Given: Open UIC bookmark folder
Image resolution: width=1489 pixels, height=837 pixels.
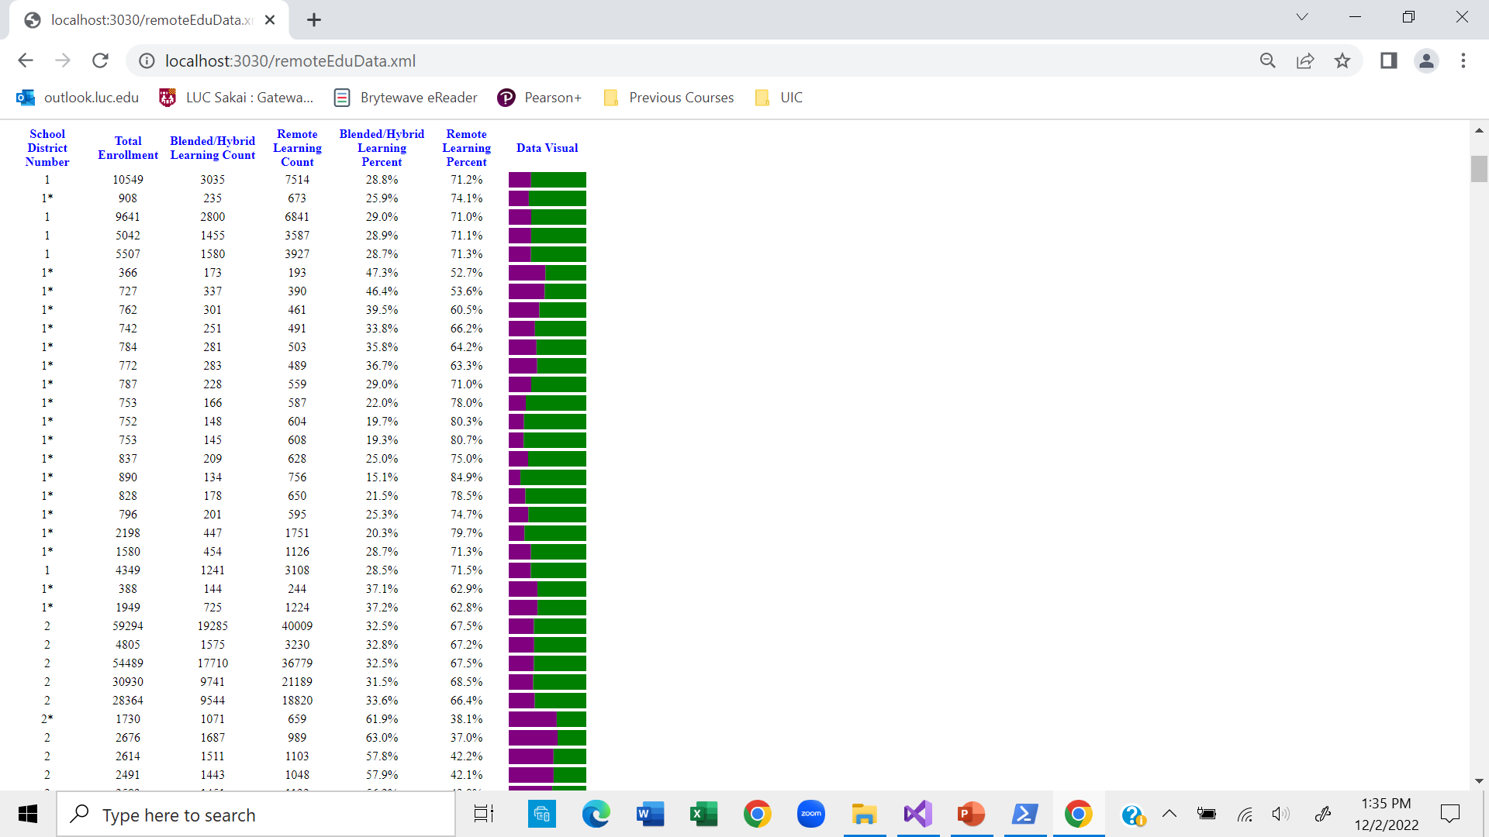Looking at the screenshot, I should tap(779, 98).
